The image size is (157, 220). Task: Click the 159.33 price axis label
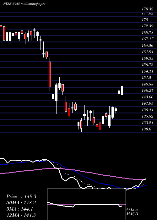point(147,58)
